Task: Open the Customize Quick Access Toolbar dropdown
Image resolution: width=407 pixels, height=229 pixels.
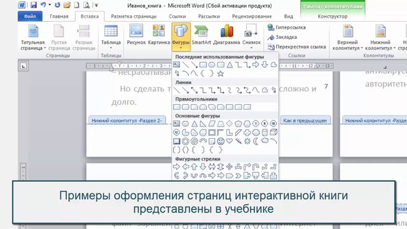Action: tap(96, 5)
